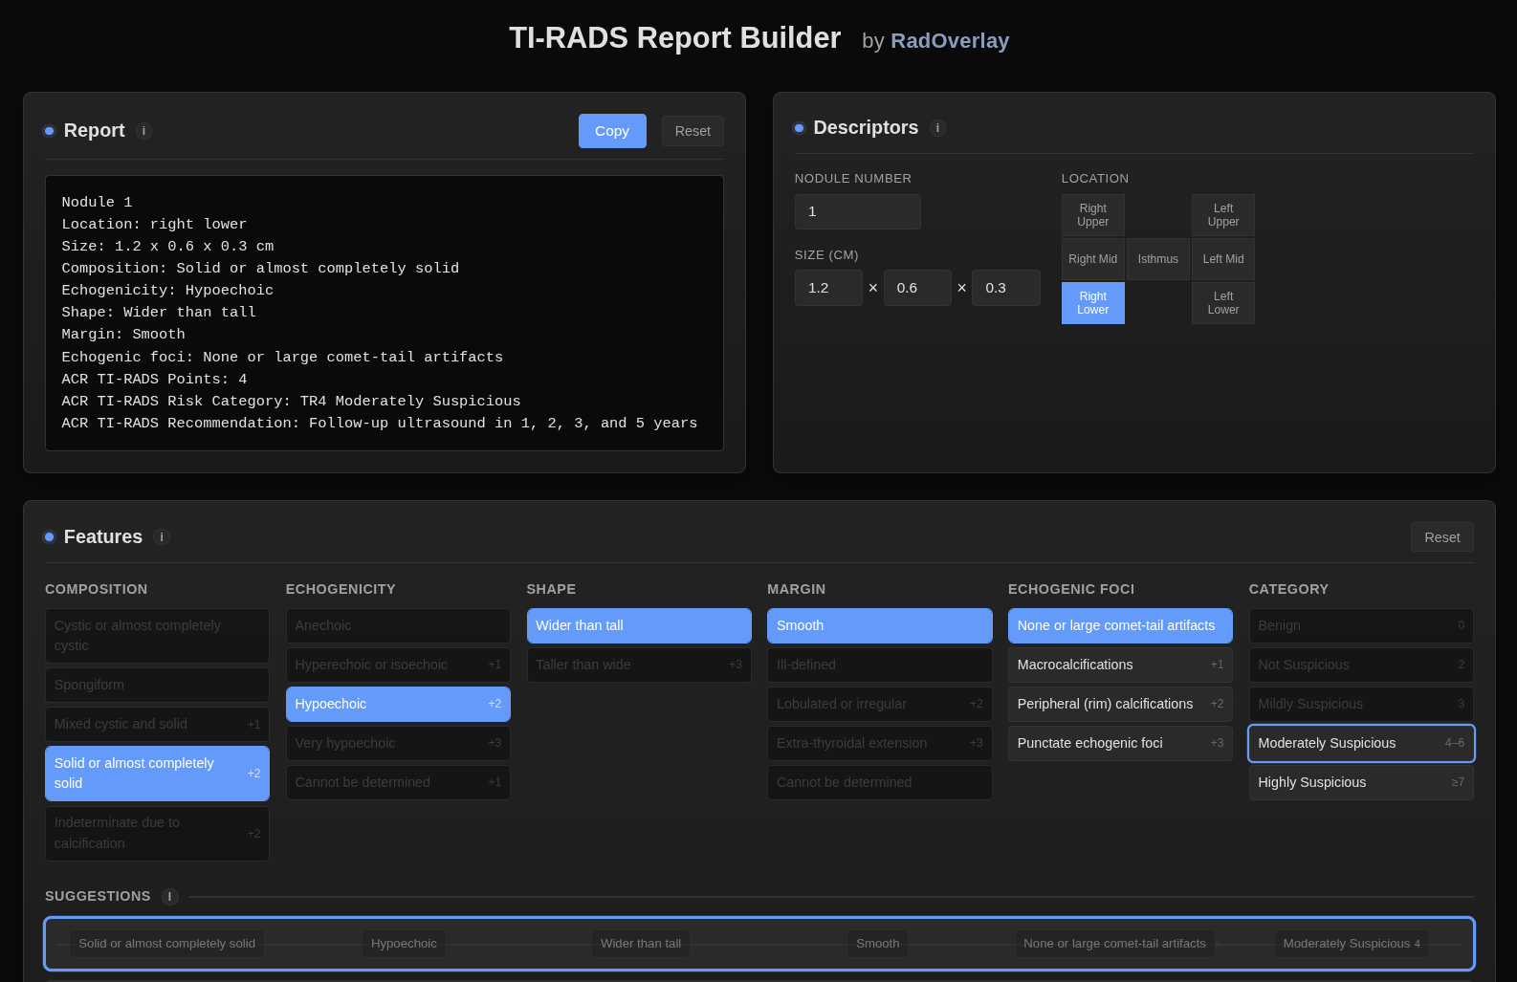Choose Spongiform composition
The width and height of the screenshot is (1517, 982).
tap(157, 685)
